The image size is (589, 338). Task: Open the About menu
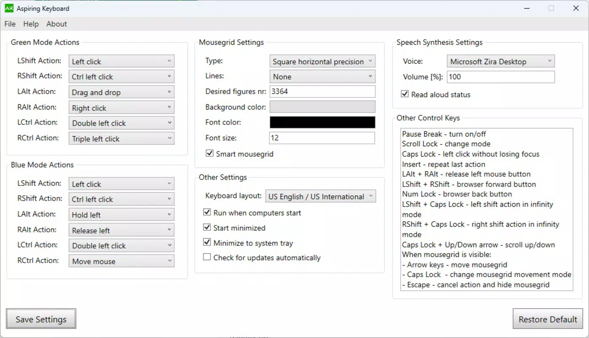(x=57, y=24)
